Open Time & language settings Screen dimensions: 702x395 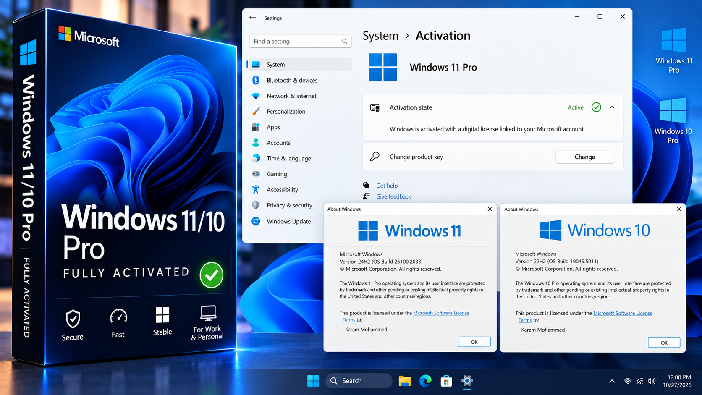tap(300, 158)
